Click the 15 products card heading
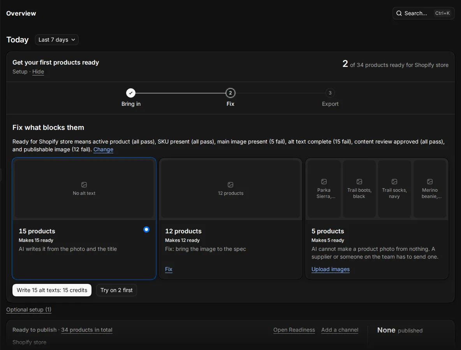461x350 pixels. pos(37,231)
